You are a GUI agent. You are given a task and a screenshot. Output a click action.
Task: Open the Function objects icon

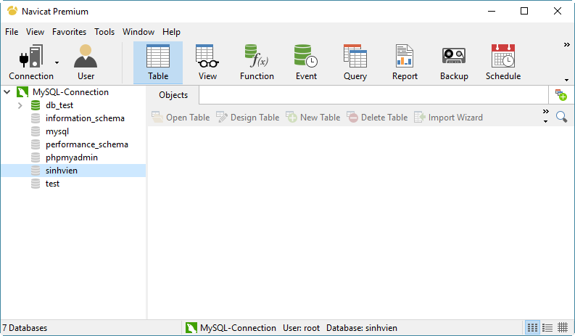point(257,62)
